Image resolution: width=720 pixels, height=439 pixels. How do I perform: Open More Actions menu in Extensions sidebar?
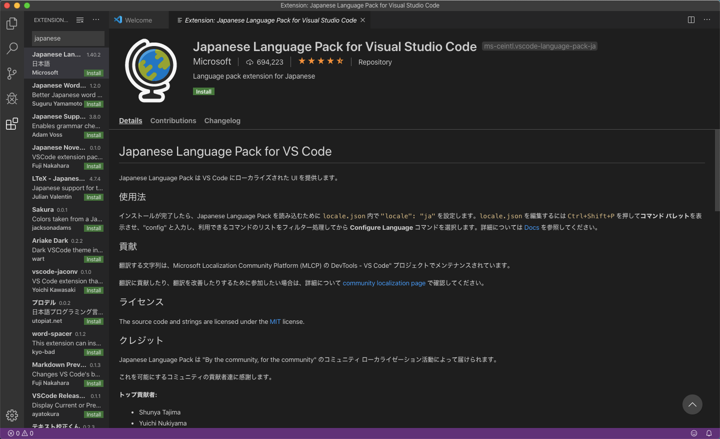tap(96, 20)
